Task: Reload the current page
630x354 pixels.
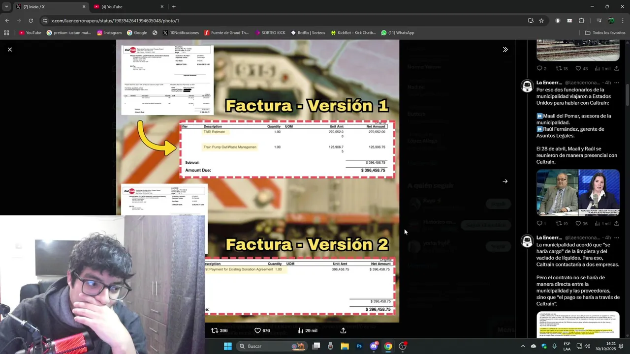Action: point(31,21)
